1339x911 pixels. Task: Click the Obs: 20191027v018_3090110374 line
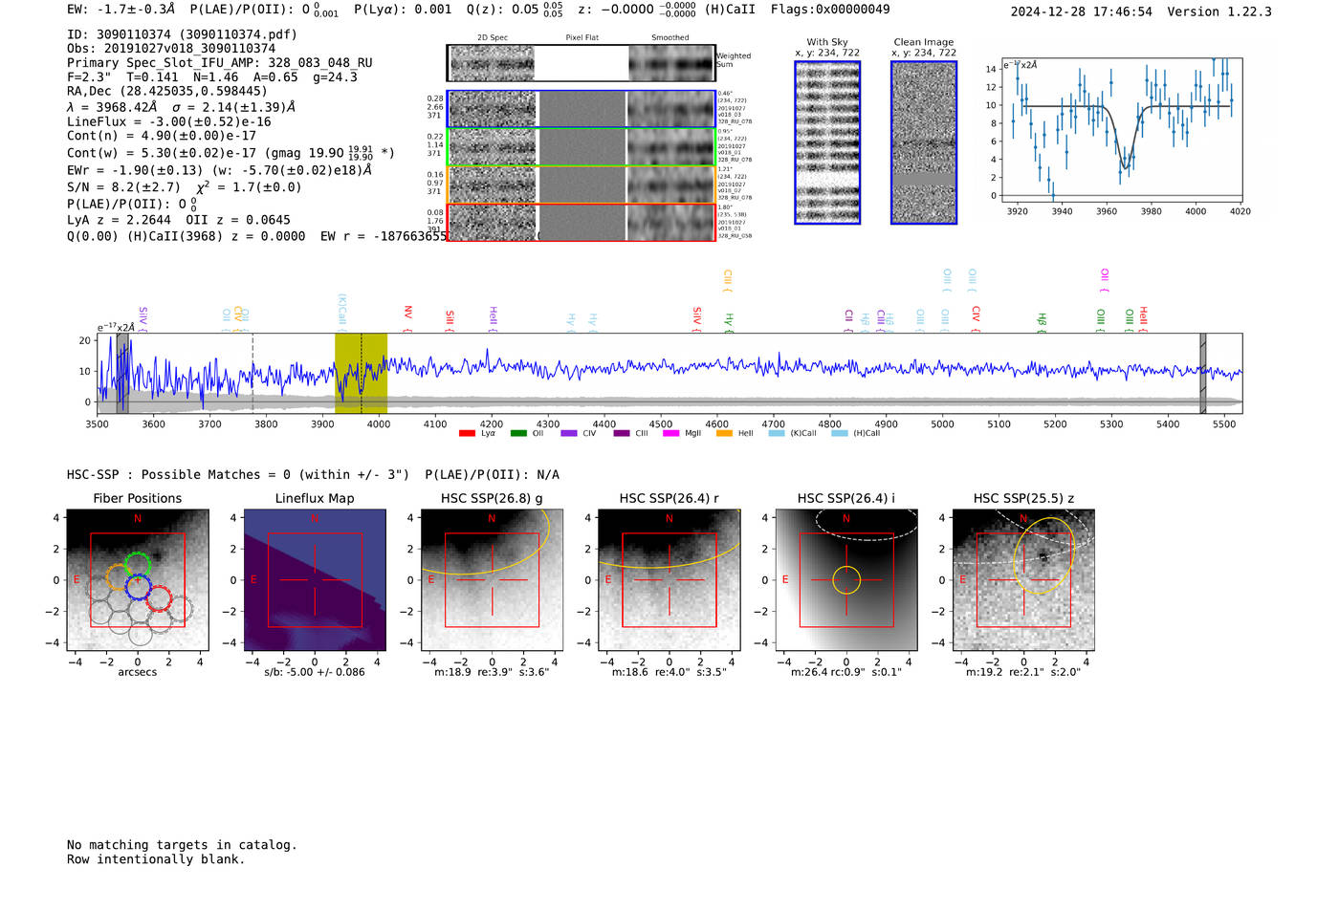pos(171,49)
